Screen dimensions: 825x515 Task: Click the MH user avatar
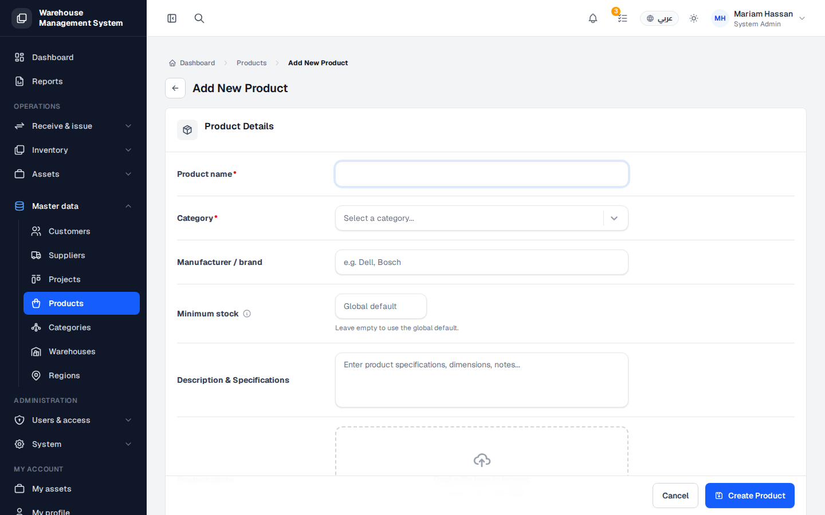[720, 18]
